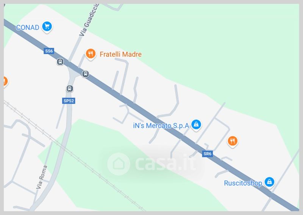Click the CONAD shopping cart pin
This screenshot has height=215, width=303.
[47, 26]
